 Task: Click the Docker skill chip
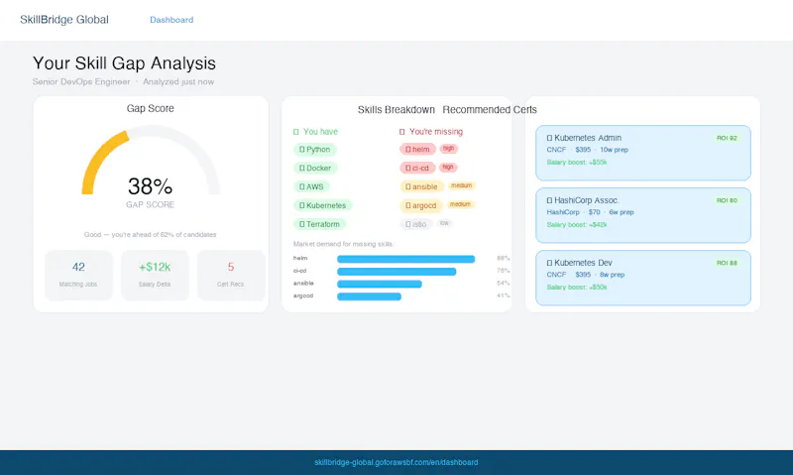315,168
